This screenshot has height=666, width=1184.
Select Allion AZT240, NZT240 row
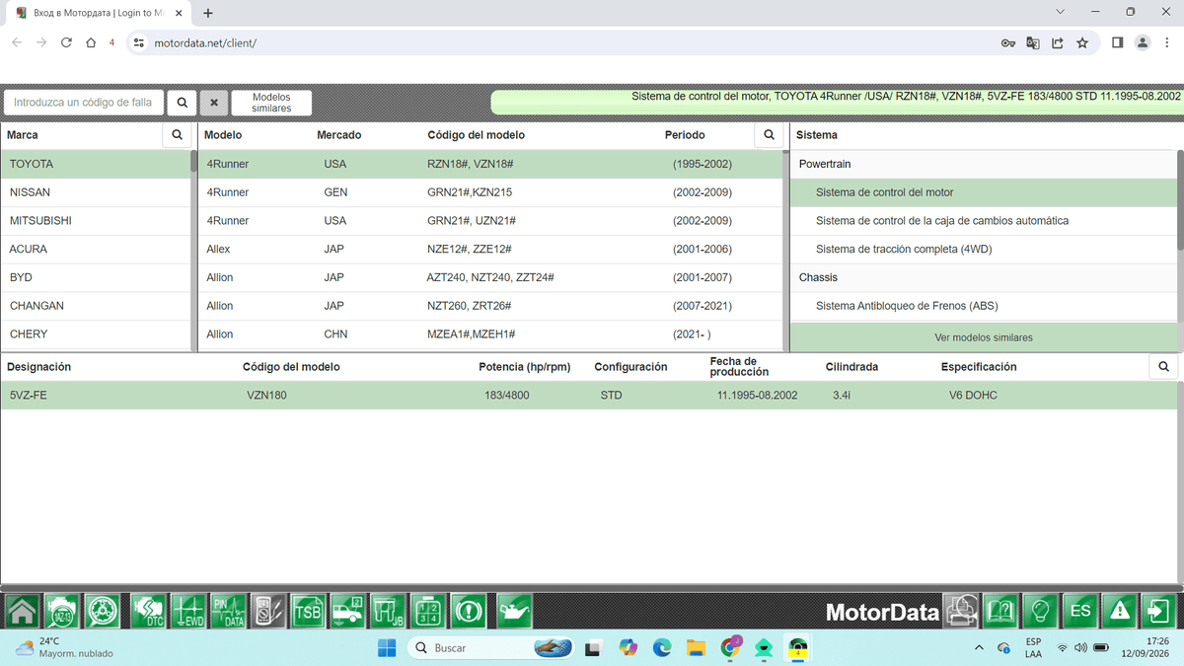point(490,277)
